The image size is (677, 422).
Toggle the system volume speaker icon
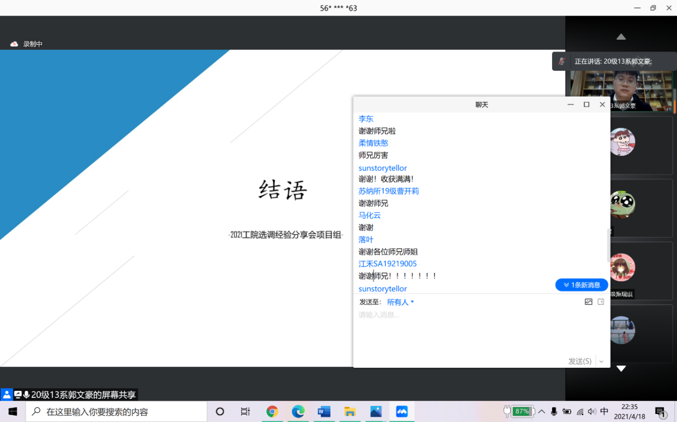coord(592,412)
